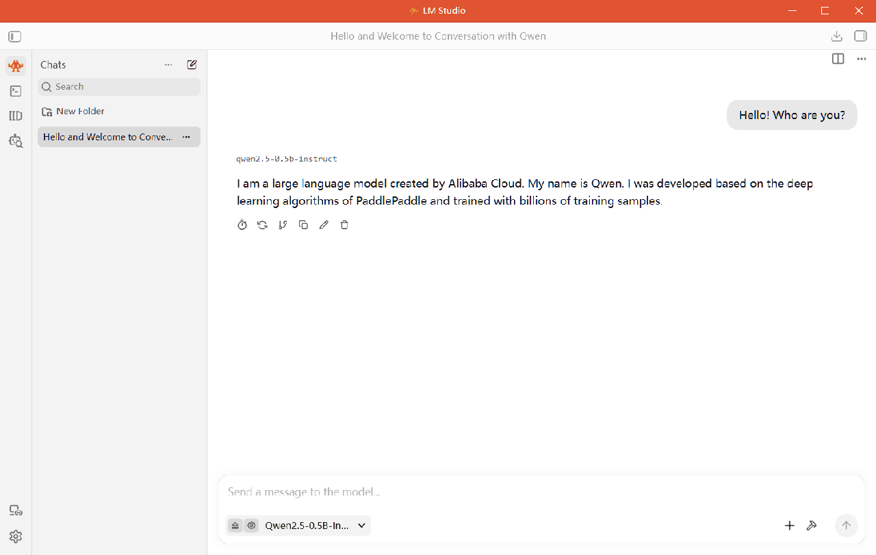The image size is (876, 555).
Task: Open the Chats panel more options menu
Action: (168, 65)
